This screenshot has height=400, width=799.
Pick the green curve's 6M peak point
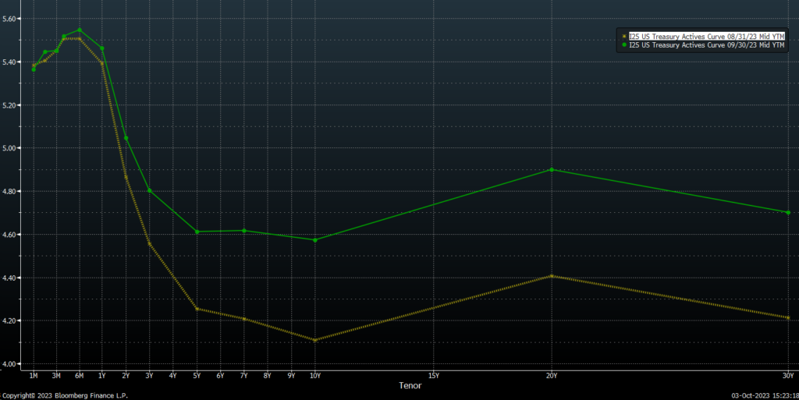click(80, 30)
